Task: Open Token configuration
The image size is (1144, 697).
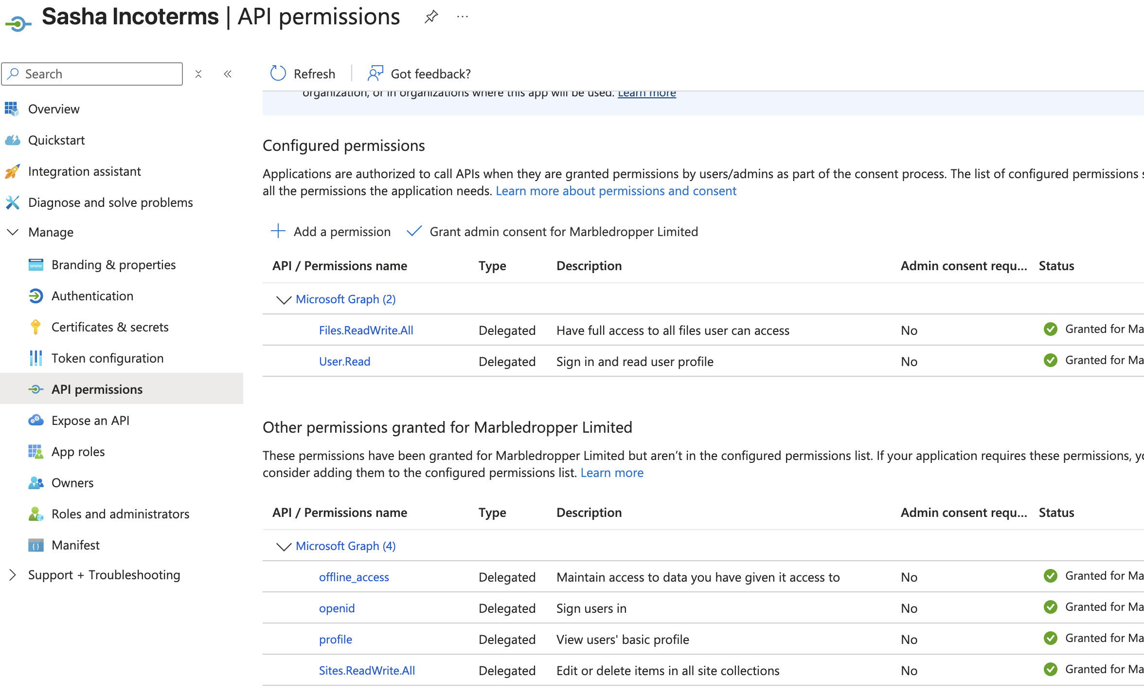Action: coord(107,358)
